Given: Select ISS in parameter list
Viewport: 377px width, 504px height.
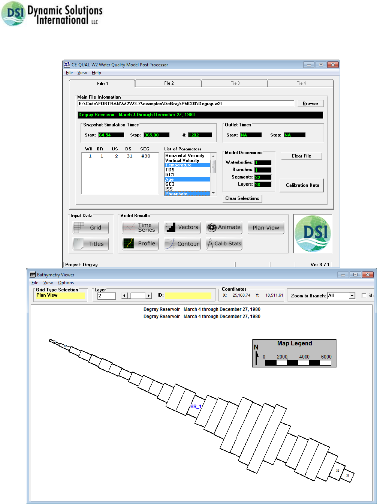Looking at the screenshot, I should pos(187,189).
